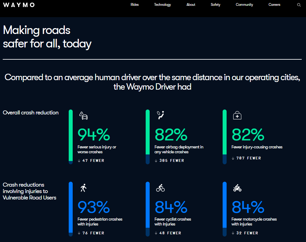Open the Rides menu
The height and width of the screenshot is (242, 306).
(135, 5)
